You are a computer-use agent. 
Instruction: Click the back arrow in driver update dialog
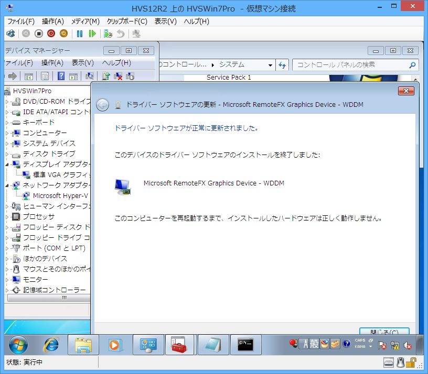coord(102,105)
